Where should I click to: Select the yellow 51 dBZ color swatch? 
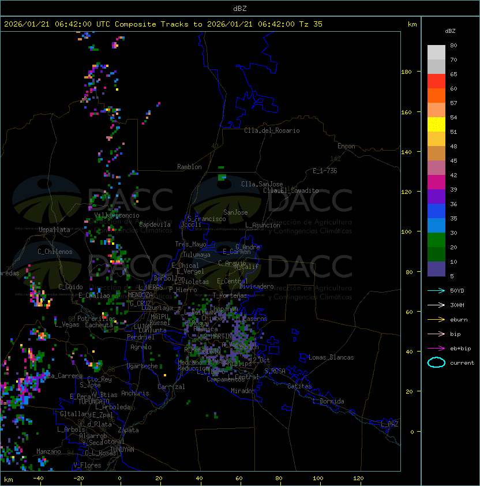pyautogui.click(x=436, y=125)
